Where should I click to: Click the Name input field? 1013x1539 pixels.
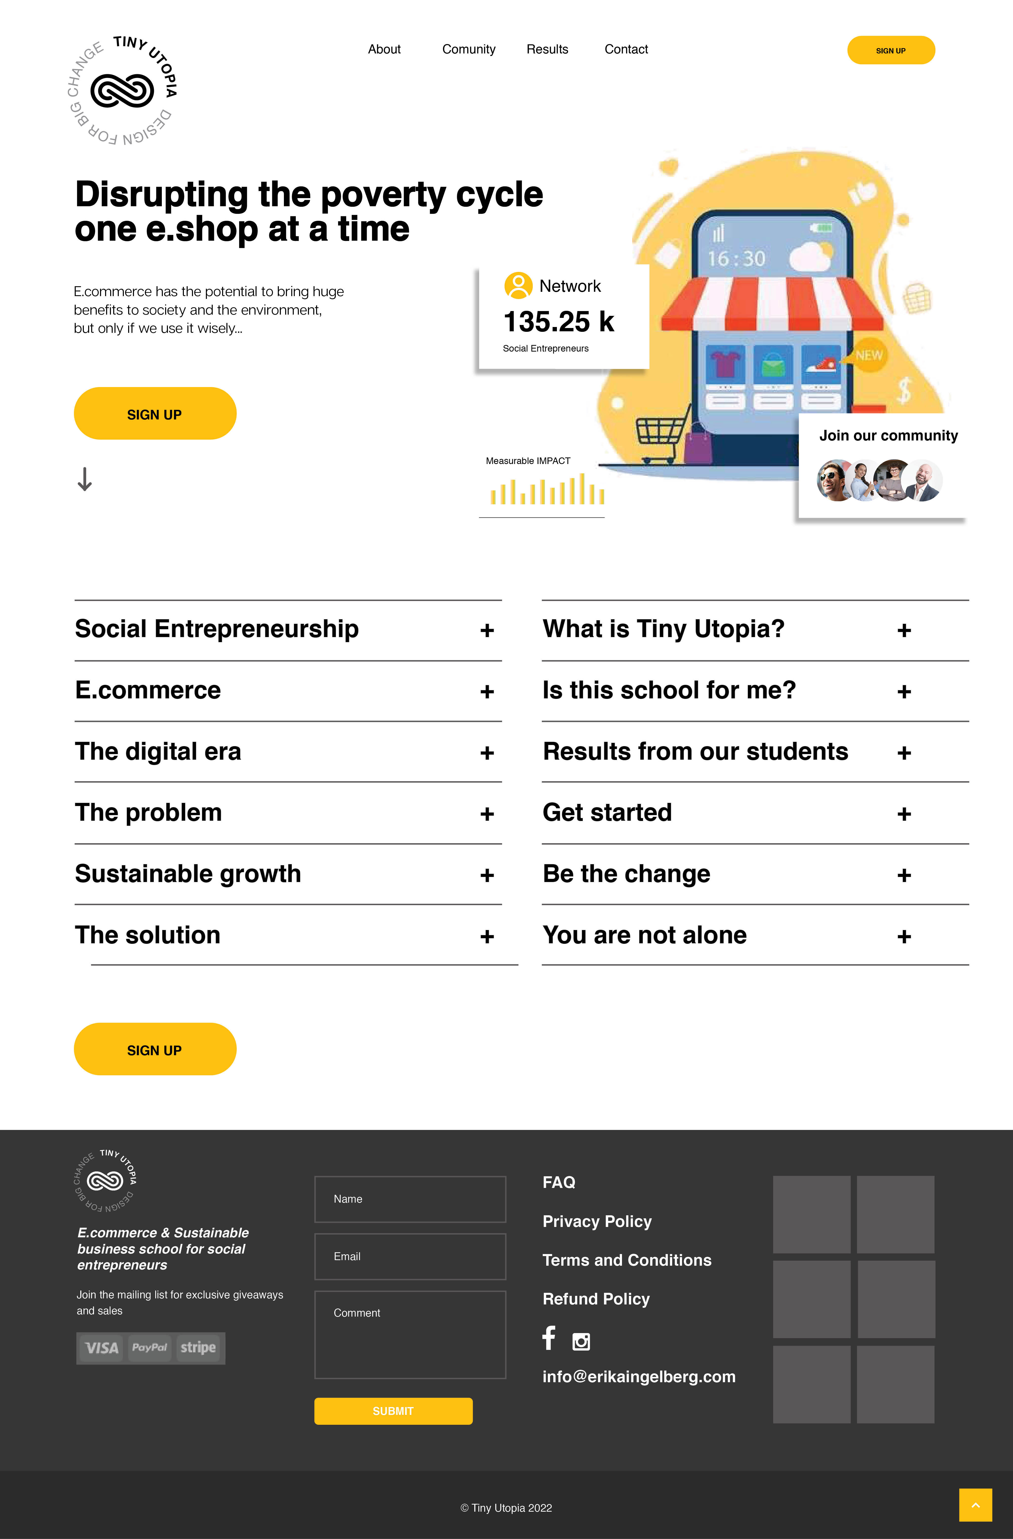[x=409, y=1198]
